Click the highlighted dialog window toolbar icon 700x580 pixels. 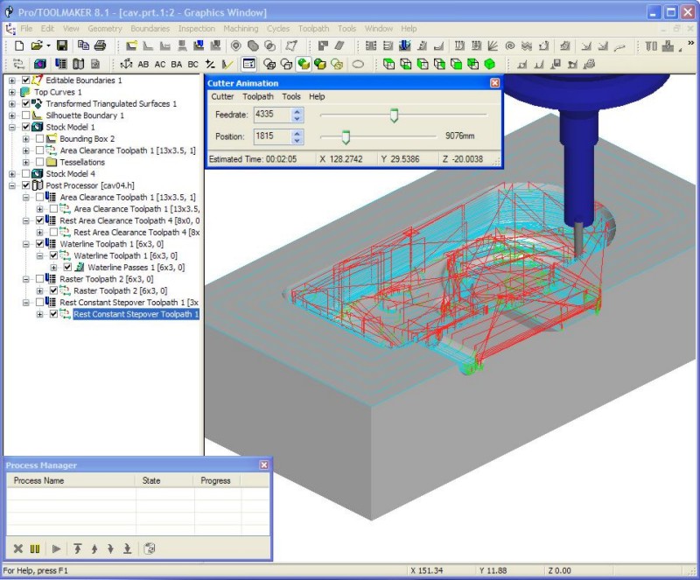click(249, 64)
